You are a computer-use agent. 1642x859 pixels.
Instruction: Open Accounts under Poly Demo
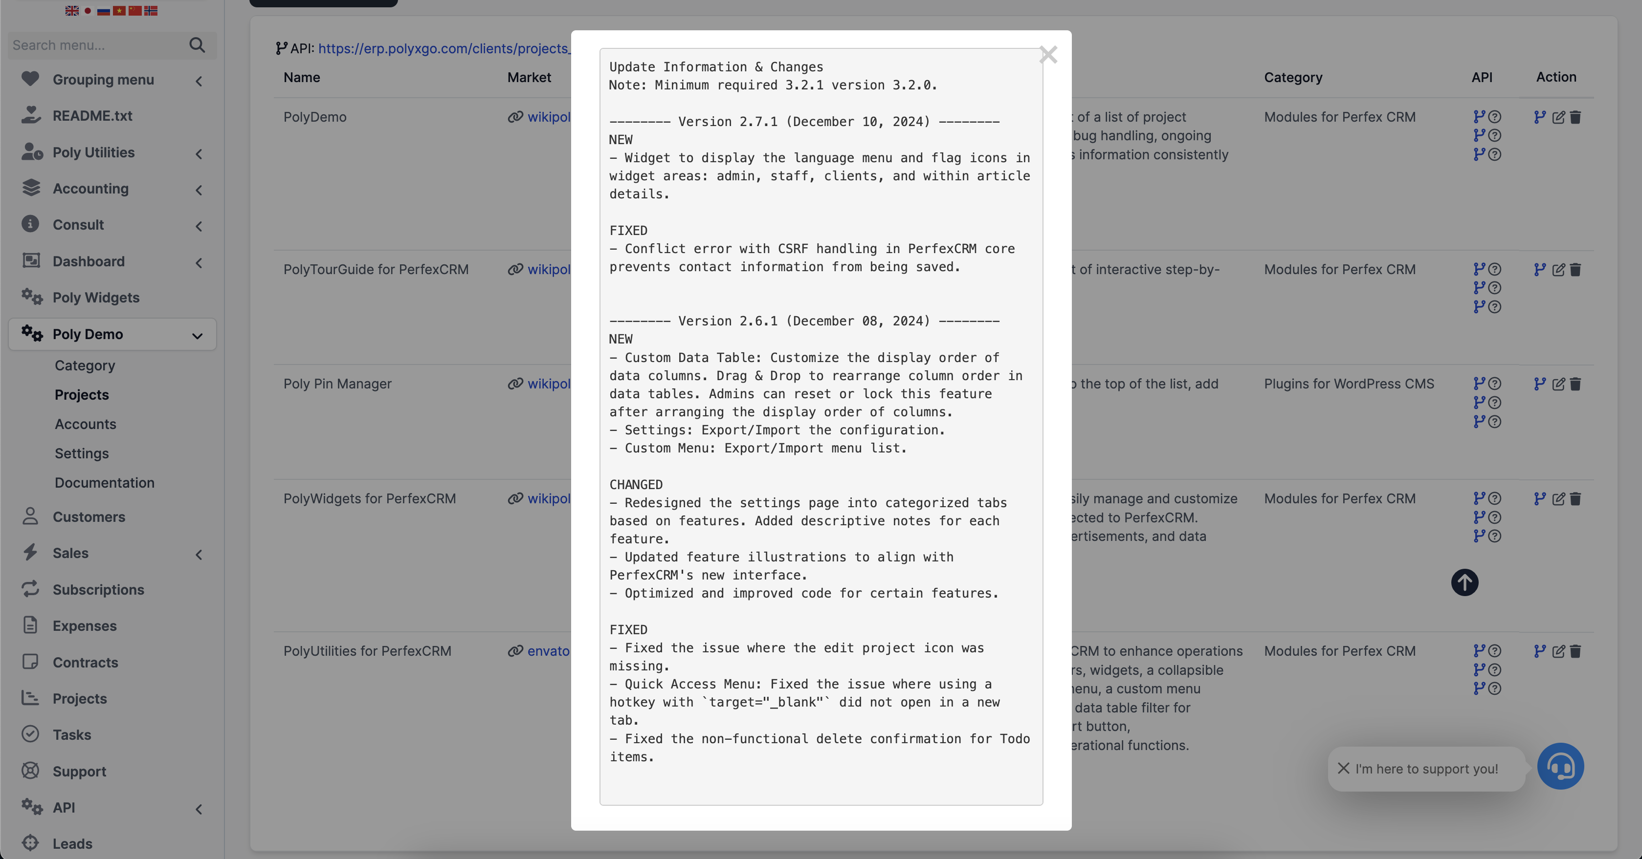coord(86,424)
